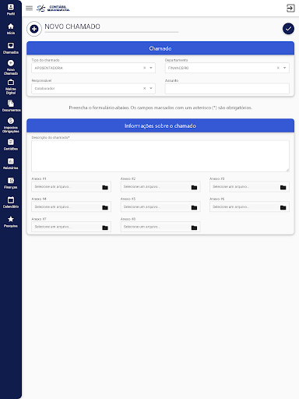Open the Departamento combo box
299x399 pixels.
(227, 68)
